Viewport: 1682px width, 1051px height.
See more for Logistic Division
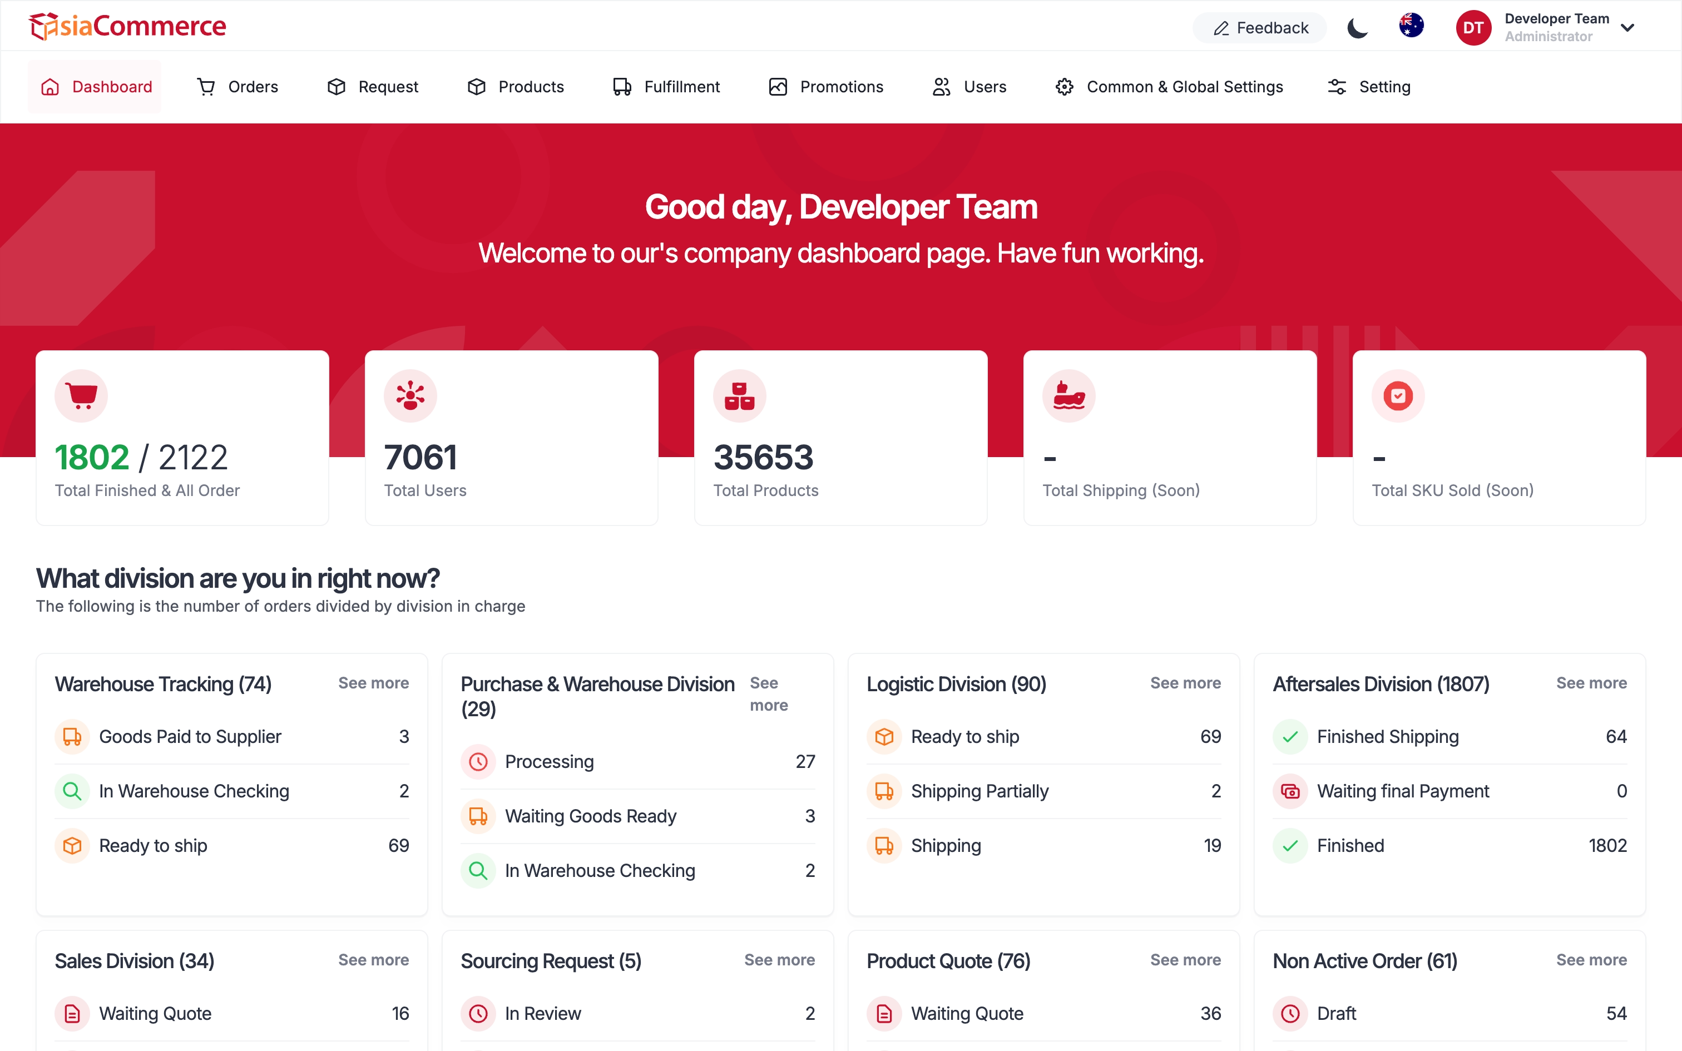point(1185,683)
